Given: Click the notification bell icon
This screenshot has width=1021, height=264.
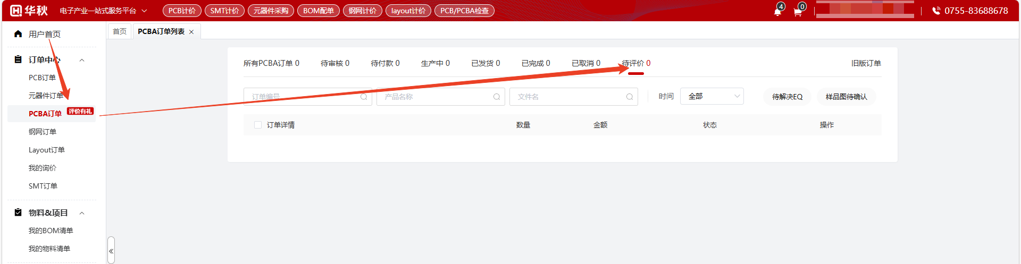Looking at the screenshot, I should tap(777, 12).
